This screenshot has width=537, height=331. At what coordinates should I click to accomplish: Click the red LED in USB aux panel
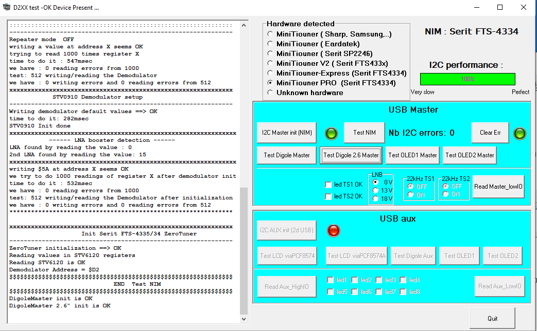click(333, 230)
